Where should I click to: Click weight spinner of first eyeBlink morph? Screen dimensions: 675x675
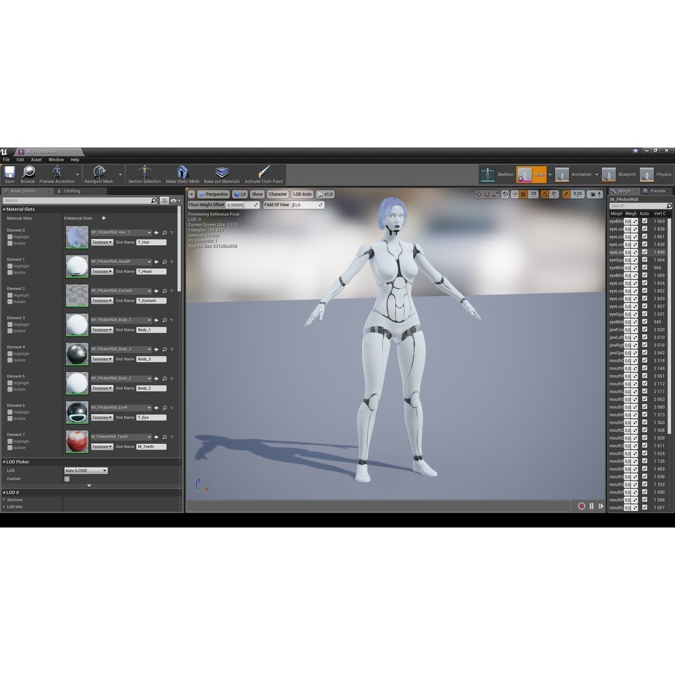click(631, 221)
